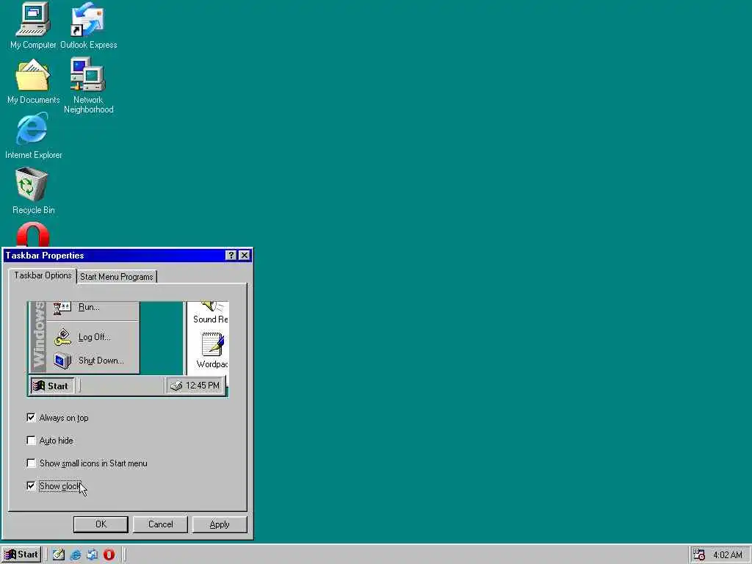Launch Outlook Express from the quick launch bar
This screenshot has width=752, height=564.
click(92, 554)
